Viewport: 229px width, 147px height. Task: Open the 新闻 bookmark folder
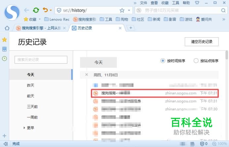click(x=154, y=19)
